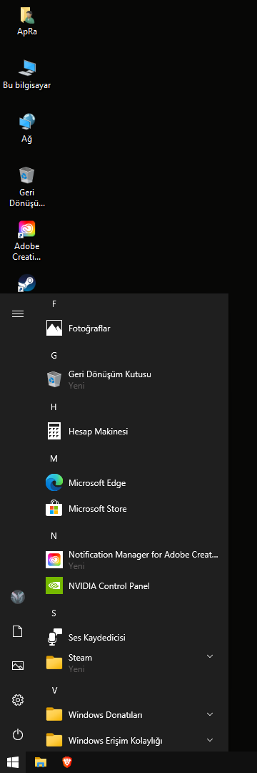The width and height of the screenshot is (257, 773).
Task: Click the G letter group header
Action: pos(54,356)
